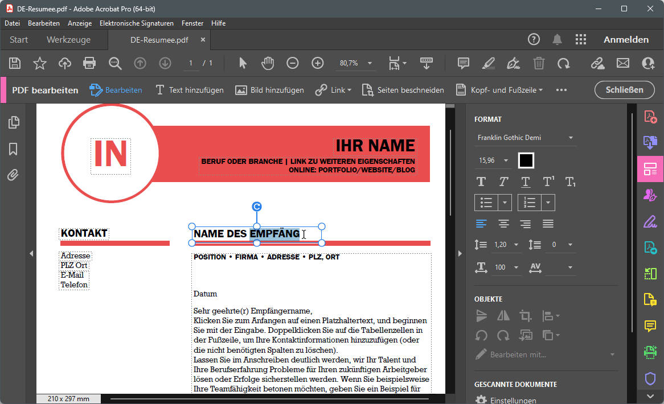Center align the selected text
The height and width of the screenshot is (404, 664).
pos(503,224)
